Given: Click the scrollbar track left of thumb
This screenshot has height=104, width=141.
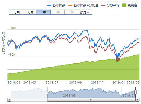Looking at the screenshot, I should coord(29,100).
